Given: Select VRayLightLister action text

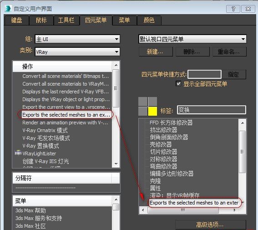Looking at the screenshot, I should (x=39, y=153).
